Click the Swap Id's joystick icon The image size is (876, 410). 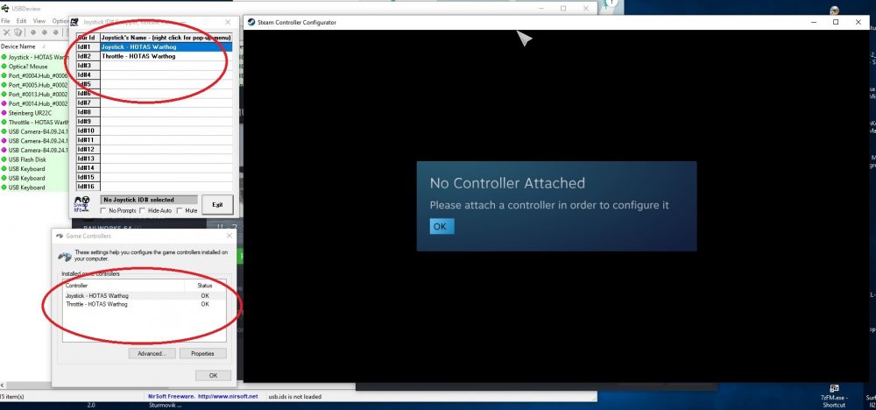81,203
